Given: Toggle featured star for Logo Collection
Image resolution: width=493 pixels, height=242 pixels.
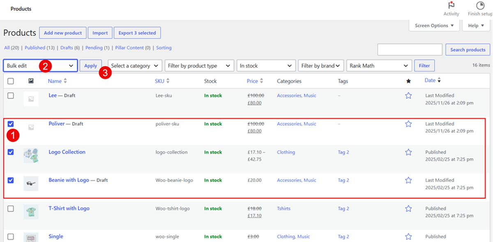Looking at the screenshot, I should (x=408, y=152).
